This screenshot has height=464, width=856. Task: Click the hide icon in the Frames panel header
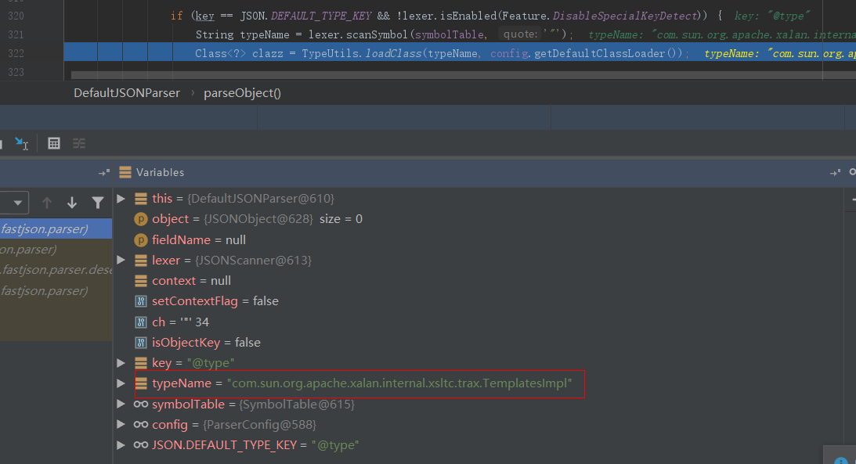point(103,172)
